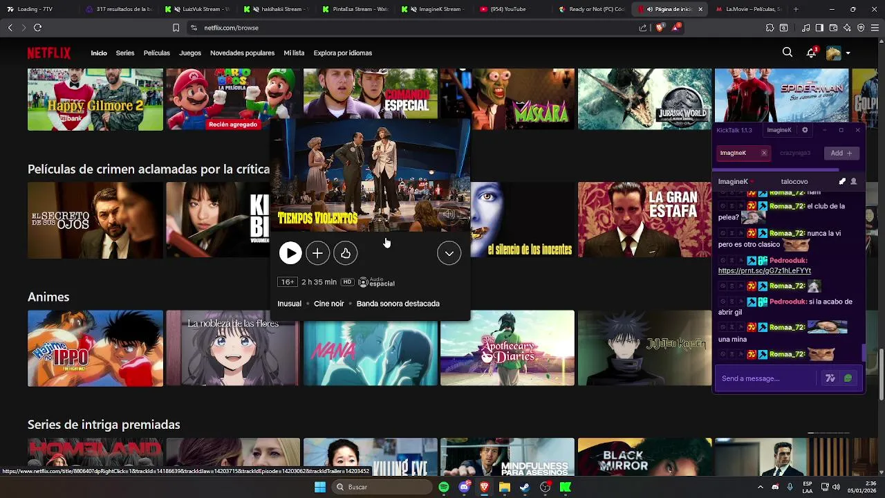This screenshot has height=498, width=885.
Task: Open the Series menu item
Action: [125, 53]
